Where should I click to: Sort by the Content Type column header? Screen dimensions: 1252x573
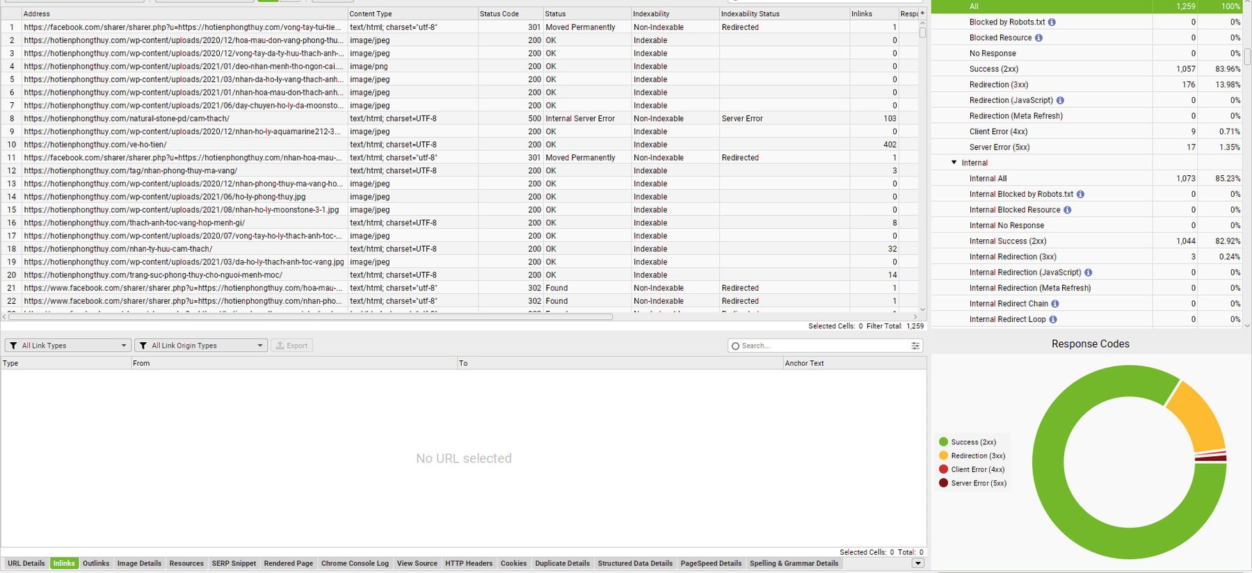[x=412, y=13]
